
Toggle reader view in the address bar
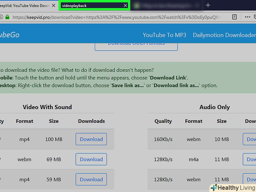(x=235, y=17)
